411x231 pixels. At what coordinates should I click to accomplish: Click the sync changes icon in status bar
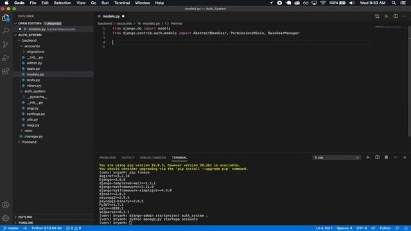(x=25, y=228)
